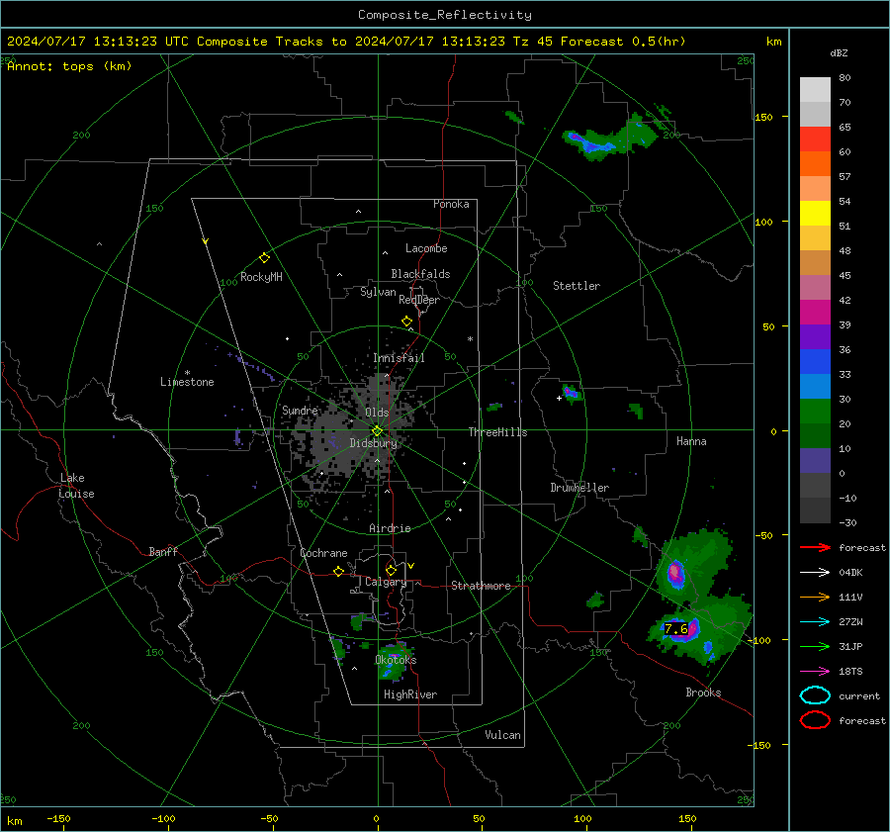Select the Blackfalds label

pyautogui.click(x=420, y=274)
